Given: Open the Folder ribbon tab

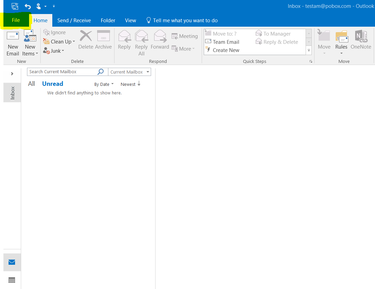Looking at the screenshot, I should [108, 21].
